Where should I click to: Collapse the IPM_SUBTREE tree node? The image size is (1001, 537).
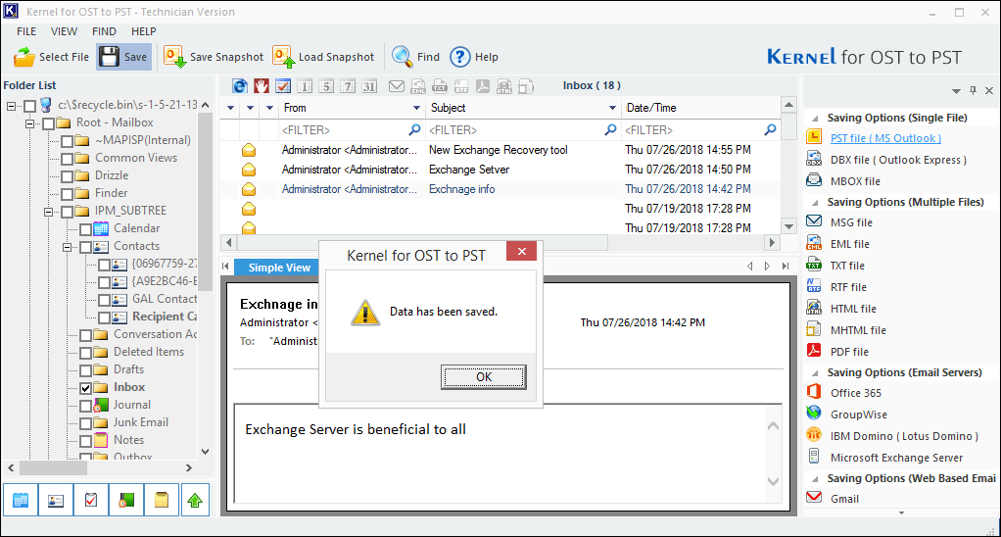(49, 212)
